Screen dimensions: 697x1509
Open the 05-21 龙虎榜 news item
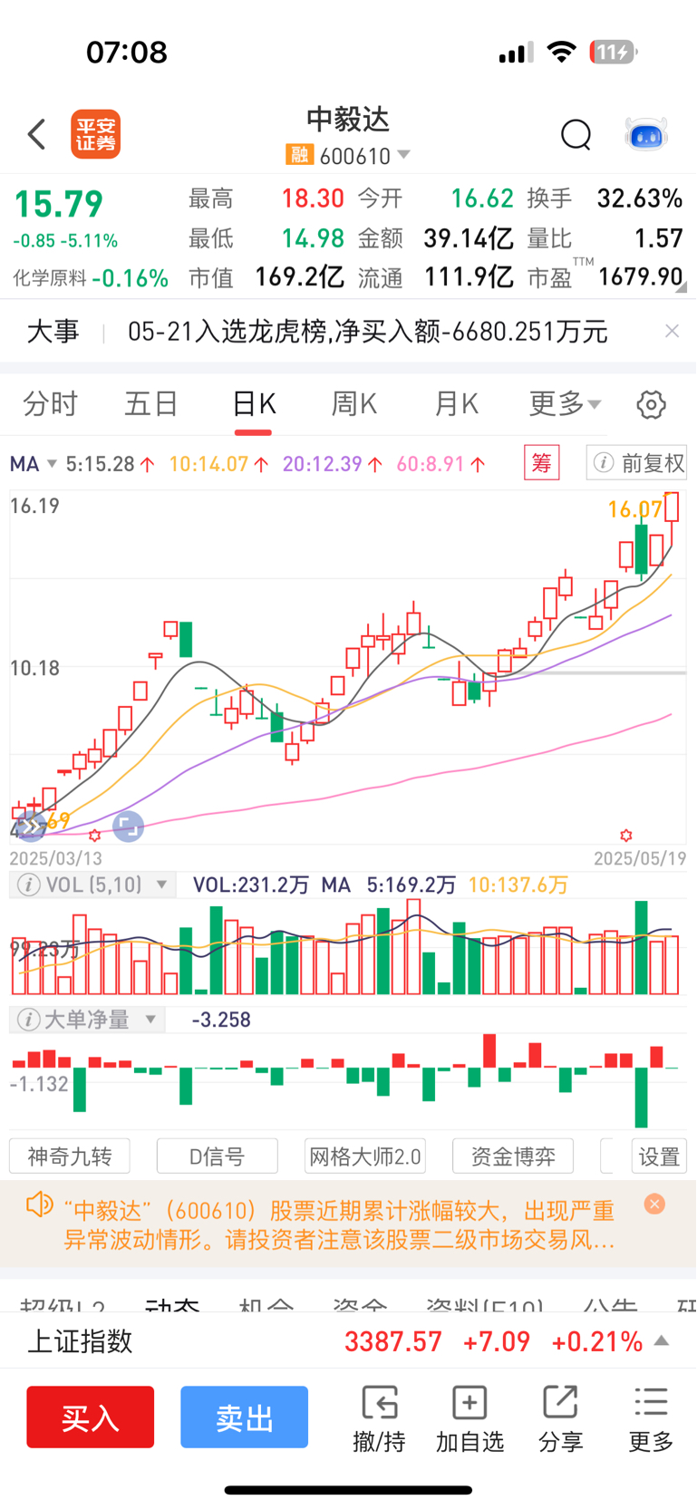click(x=367, y=332)
